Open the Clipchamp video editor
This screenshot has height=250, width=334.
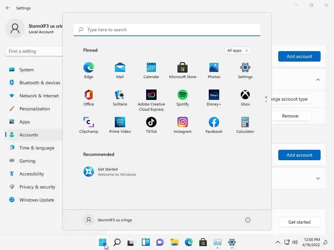tap(89, 125)
